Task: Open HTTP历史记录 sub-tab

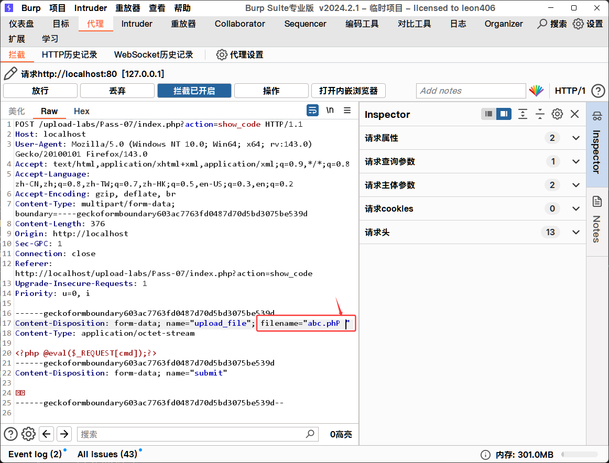Action: point(70,54)
